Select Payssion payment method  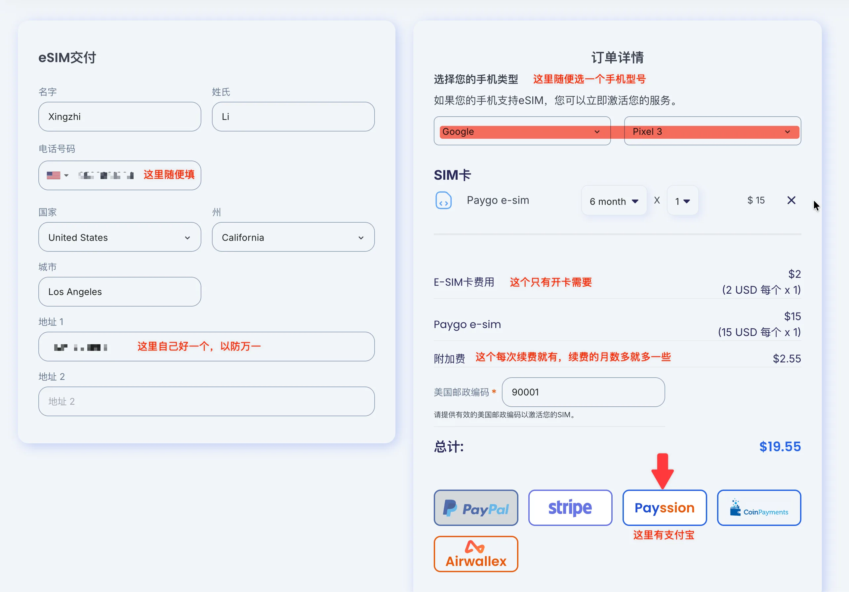click(x=664, y=508)
